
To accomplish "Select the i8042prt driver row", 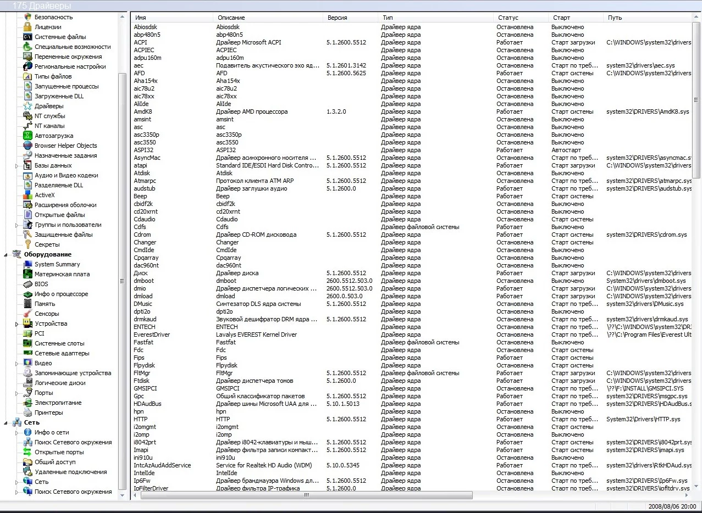I will [412, 442].
